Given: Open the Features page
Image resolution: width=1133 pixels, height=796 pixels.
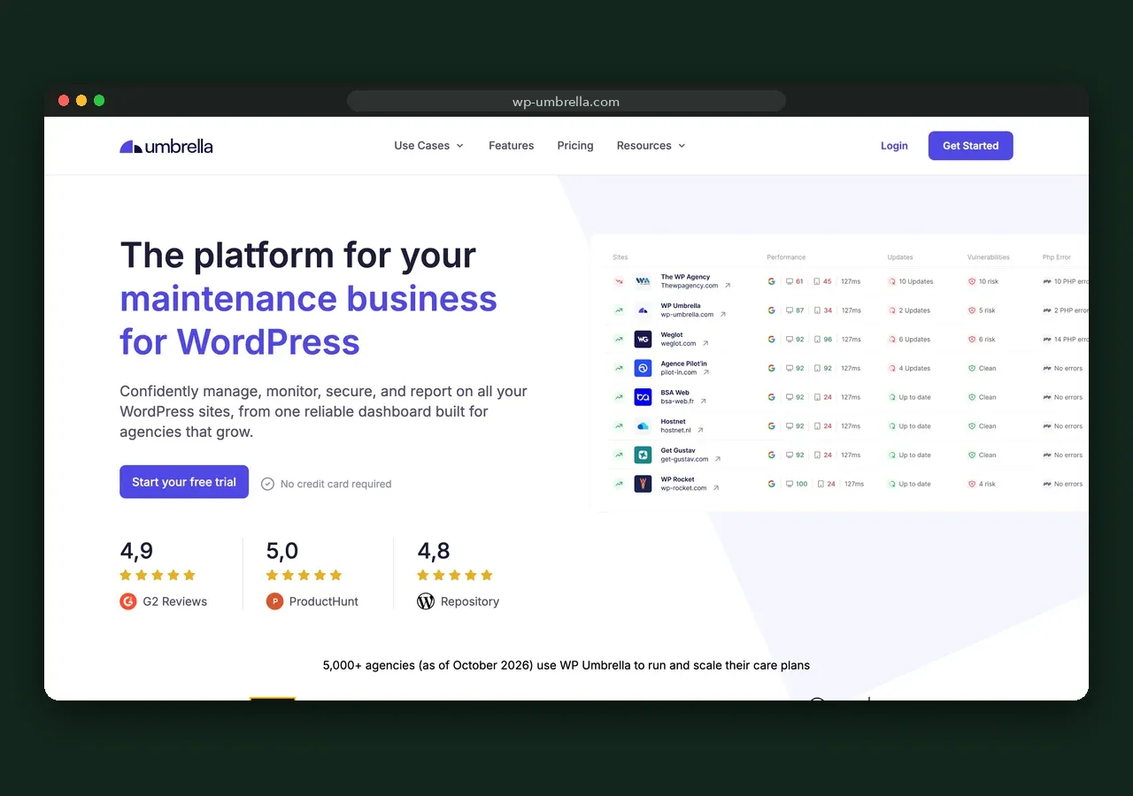Looking at the screenshot, I should pyautogui.click(x=512, y=146).
